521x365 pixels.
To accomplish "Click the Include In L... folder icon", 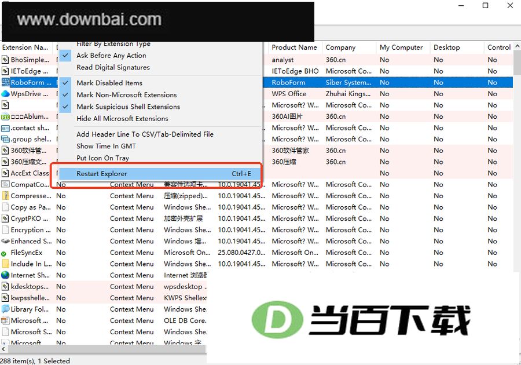I will [x=5, y=264].
